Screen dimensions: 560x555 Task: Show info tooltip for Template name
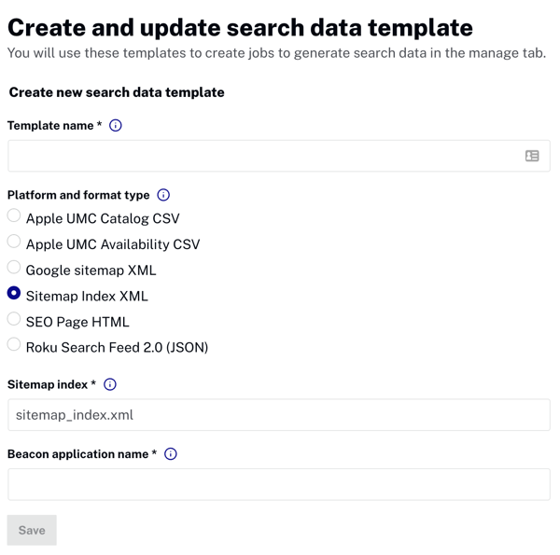tap(116, 125)
